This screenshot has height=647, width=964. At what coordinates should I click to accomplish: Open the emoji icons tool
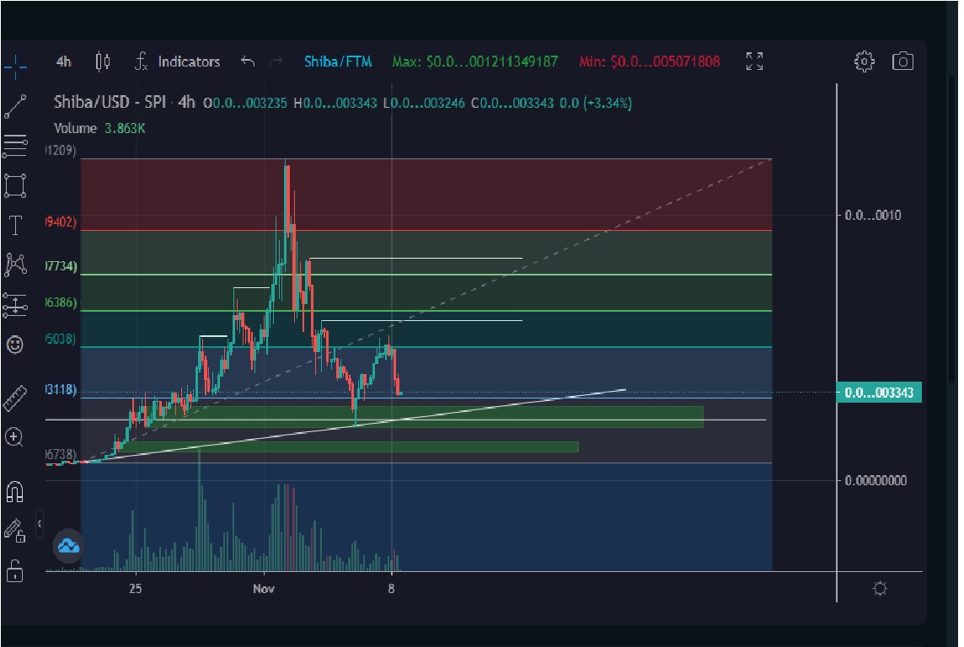15,345
